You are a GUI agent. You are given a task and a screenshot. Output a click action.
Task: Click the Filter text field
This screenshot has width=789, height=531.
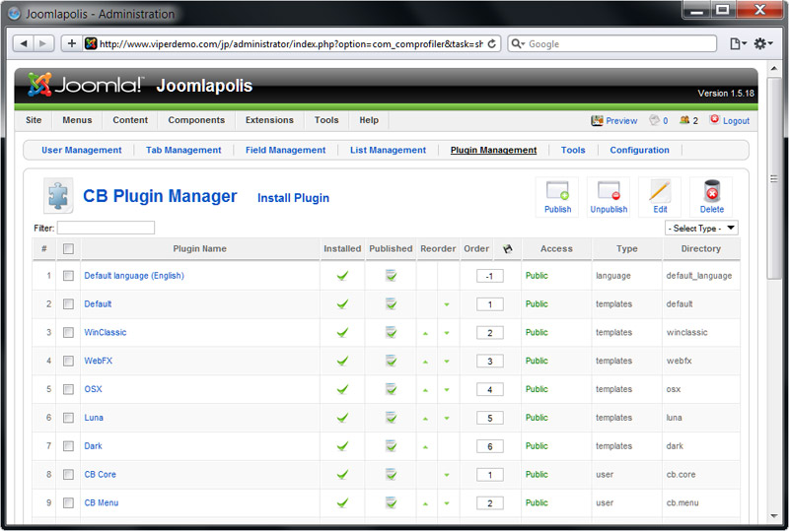tap(106, 228)
